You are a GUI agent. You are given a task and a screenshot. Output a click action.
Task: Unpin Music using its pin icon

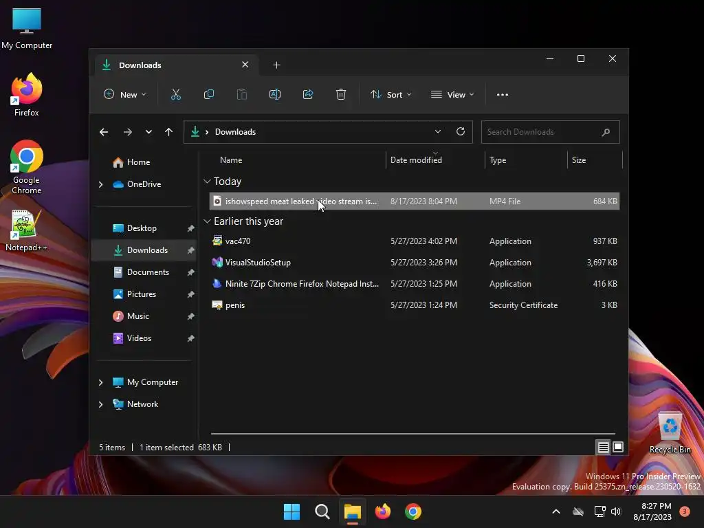[x=190, y=316]
